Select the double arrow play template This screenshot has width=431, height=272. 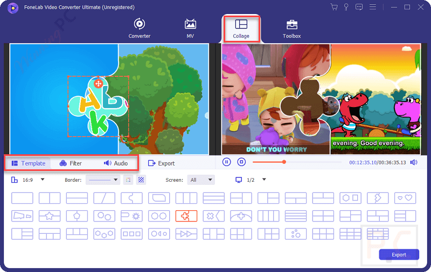tap(186, 234)
